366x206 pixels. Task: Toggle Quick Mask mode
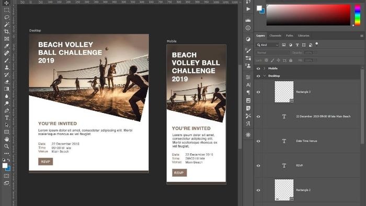pos(6,176)
